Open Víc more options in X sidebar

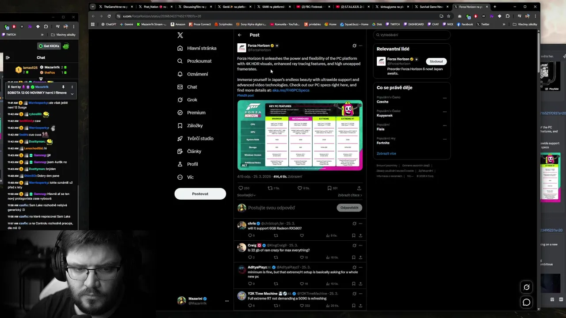185,177
